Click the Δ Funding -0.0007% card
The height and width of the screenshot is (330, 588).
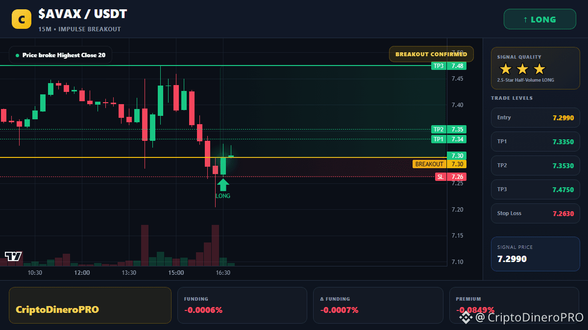[x=378, y=305]
